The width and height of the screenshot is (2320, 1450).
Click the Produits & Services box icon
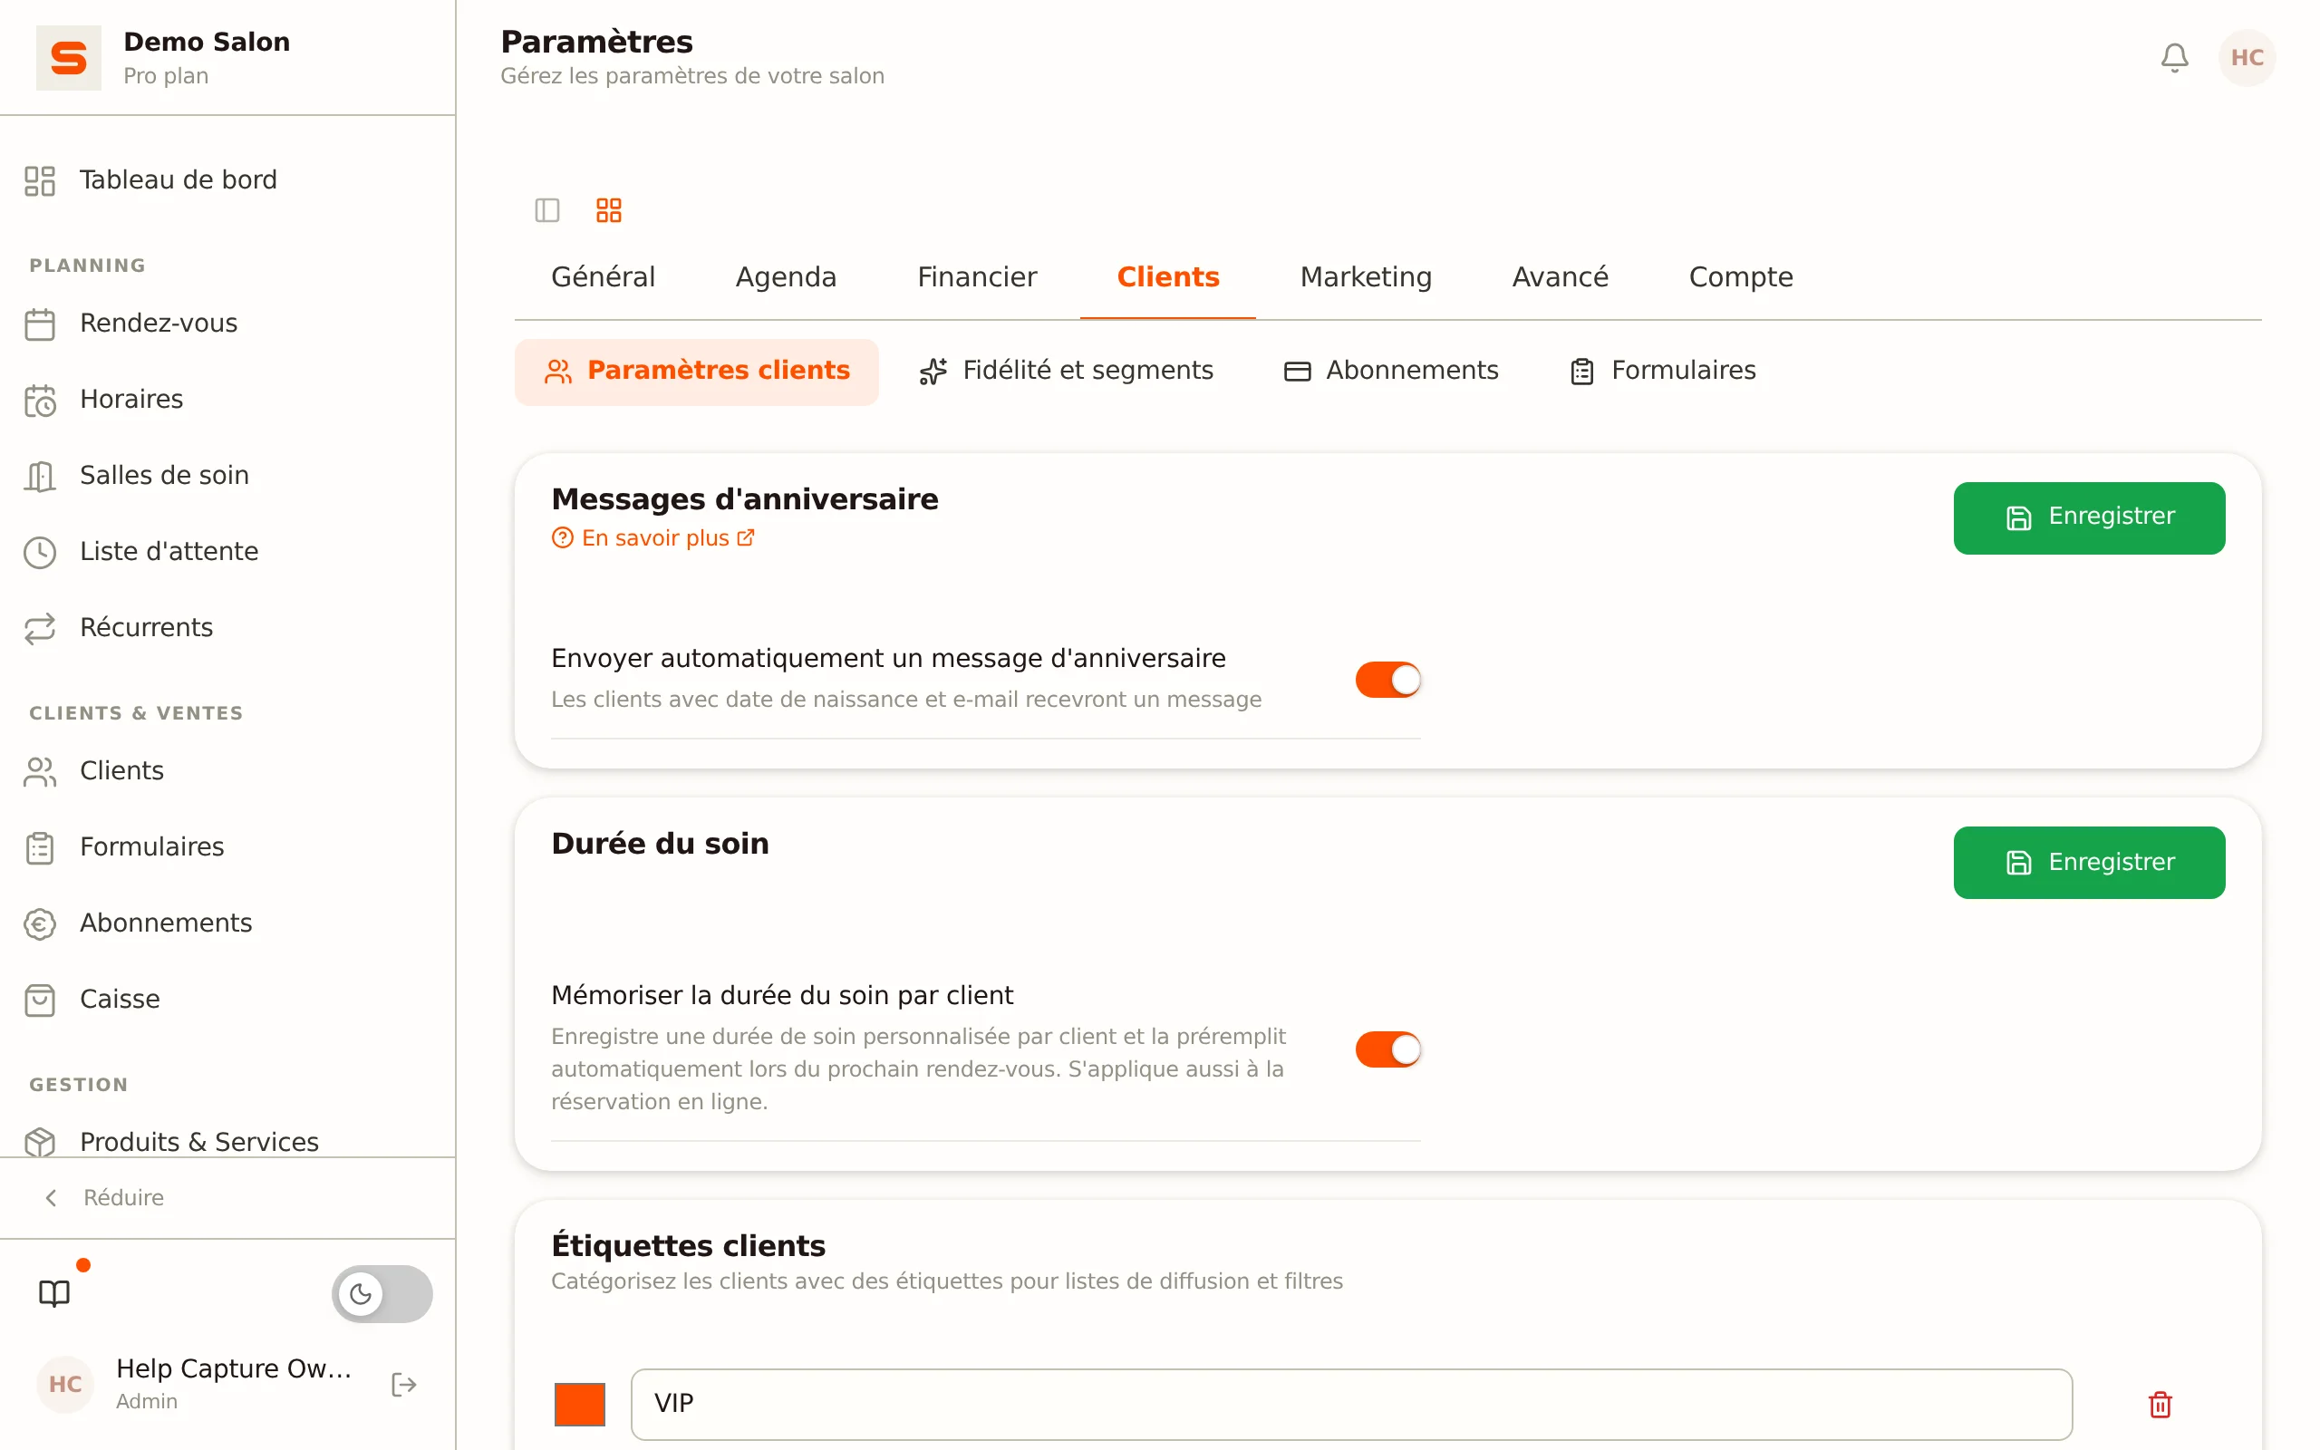40,1142
